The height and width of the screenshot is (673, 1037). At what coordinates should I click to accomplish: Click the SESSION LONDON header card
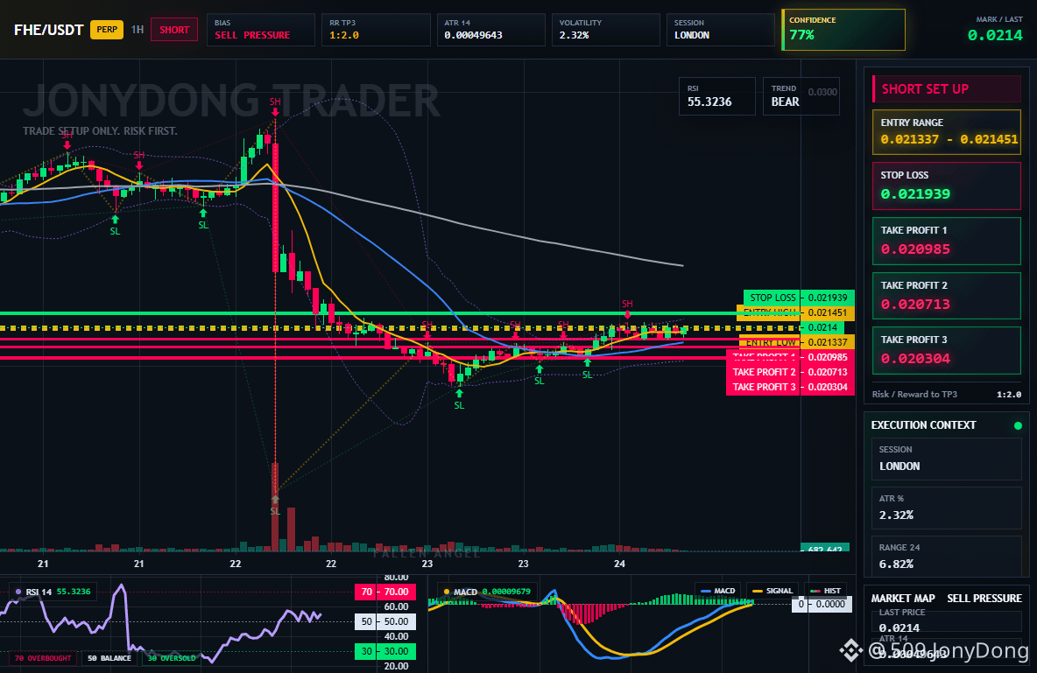point(720,30)
